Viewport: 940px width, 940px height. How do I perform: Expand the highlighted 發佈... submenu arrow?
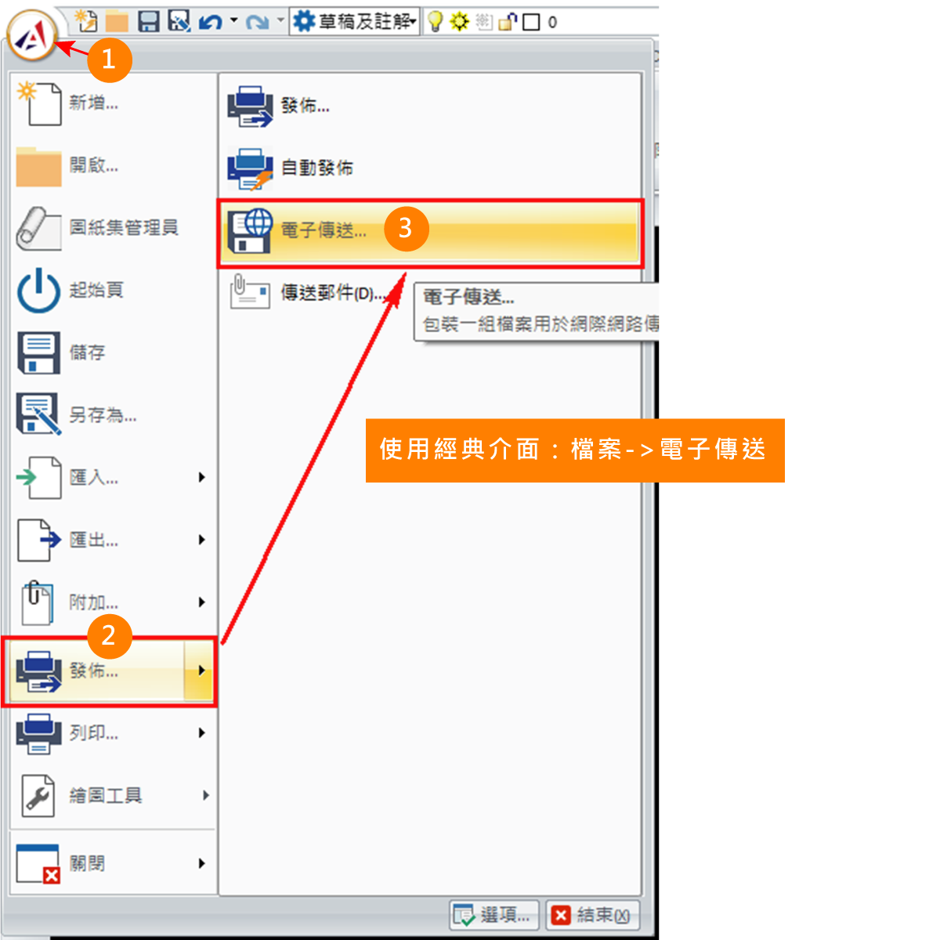pos(200,671)
